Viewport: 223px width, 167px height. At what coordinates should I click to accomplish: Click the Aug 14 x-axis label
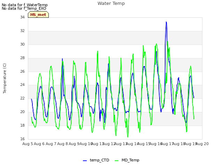132,144
